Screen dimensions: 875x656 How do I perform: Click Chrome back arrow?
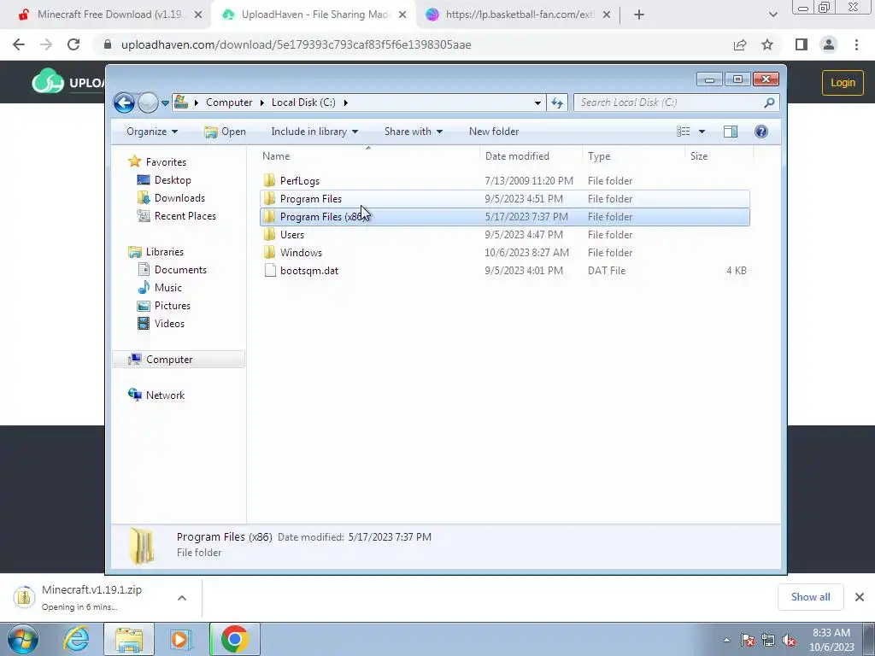pyautogui.click(x=19, y=44)
